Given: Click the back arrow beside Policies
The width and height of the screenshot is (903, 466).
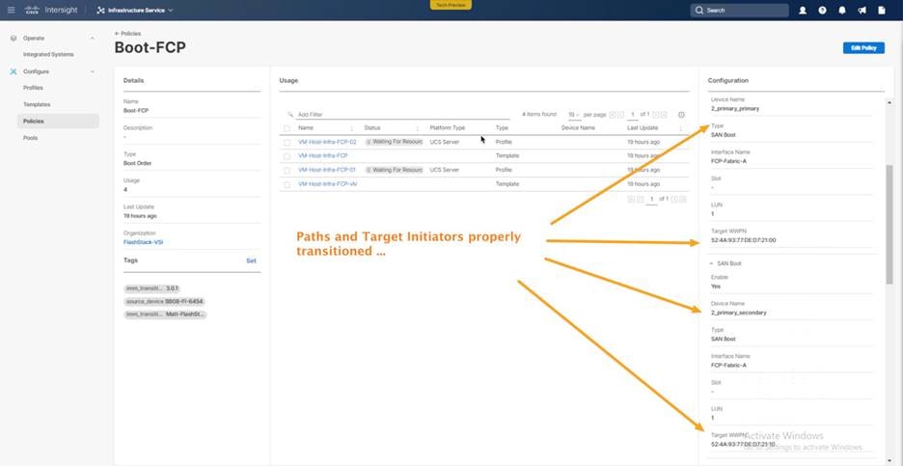Looking at the screenshot, I should pos(117,34).
